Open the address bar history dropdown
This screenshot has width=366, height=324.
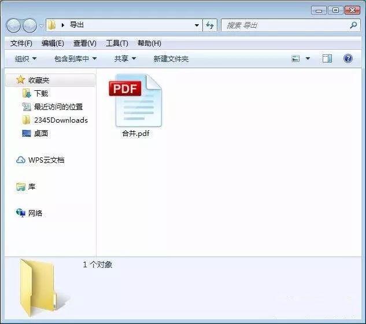point(197,25)
